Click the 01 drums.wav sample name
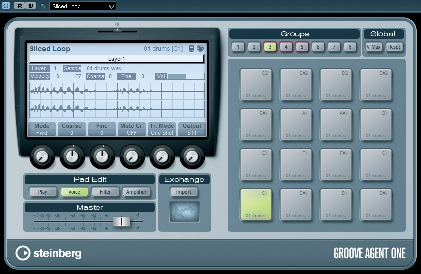 (104, 68)
